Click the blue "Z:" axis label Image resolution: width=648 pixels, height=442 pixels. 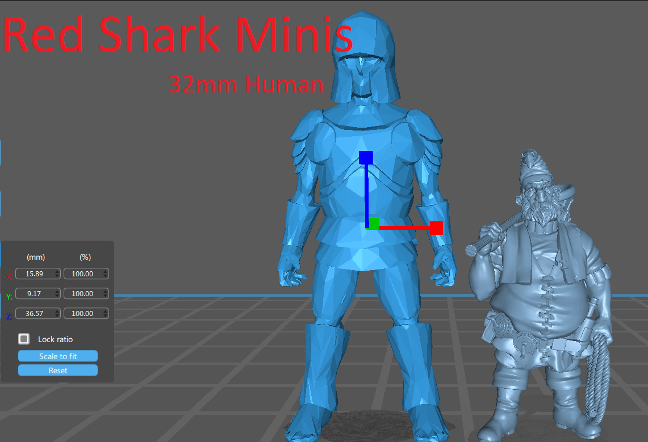click(10, 317)
